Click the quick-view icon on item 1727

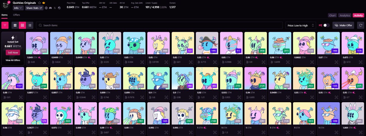coord(21,97)
